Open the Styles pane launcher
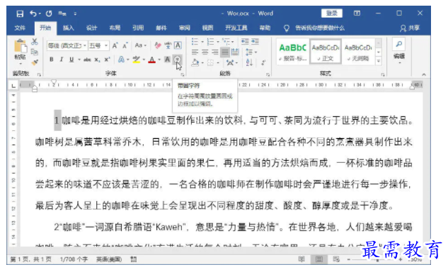This screenshot has width=448, height=272. tap(383, 74)
